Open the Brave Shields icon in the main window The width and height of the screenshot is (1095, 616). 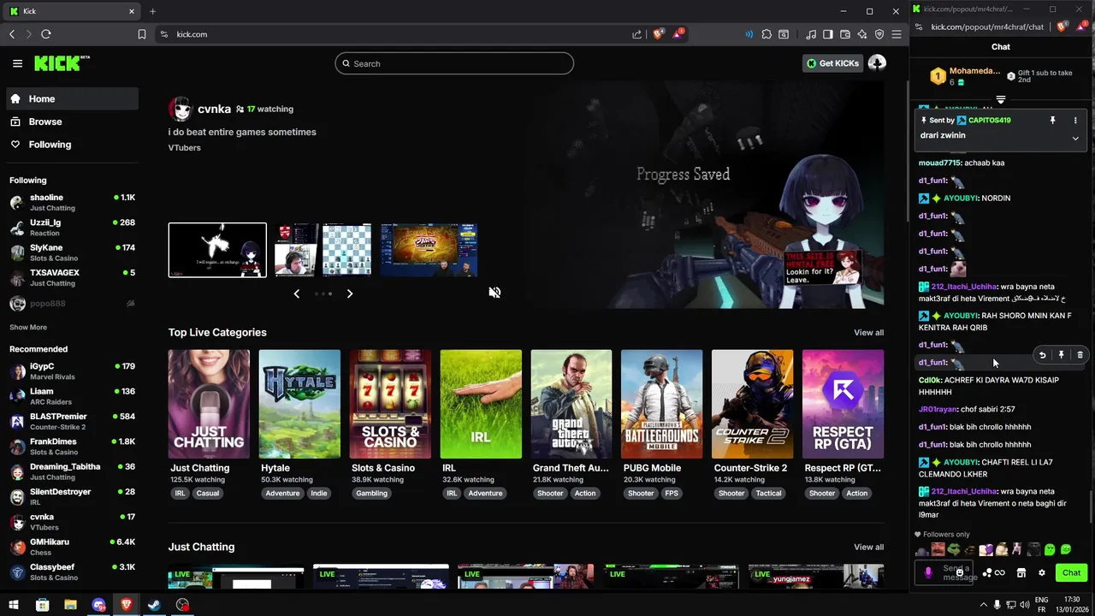(x=658, y=34)
